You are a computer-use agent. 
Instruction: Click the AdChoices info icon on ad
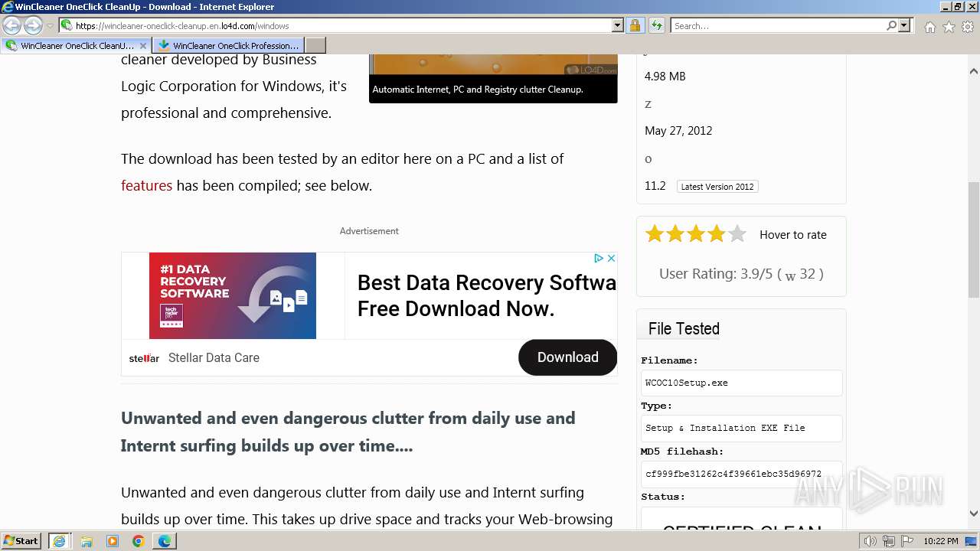599,259
